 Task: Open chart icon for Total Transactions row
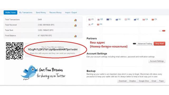[x=76, y=20]
